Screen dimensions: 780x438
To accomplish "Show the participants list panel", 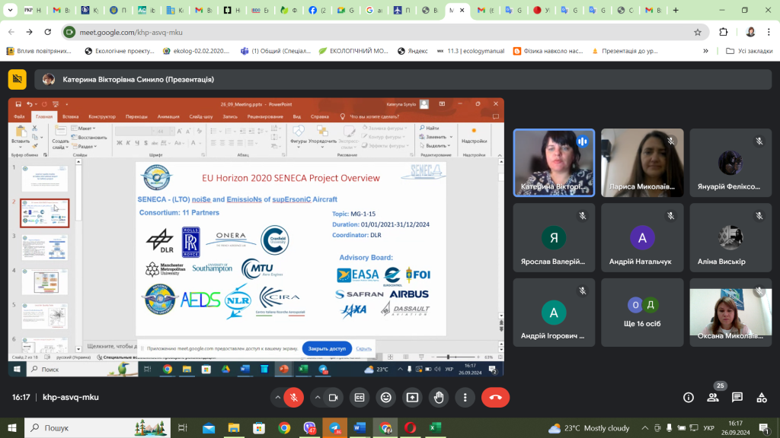I will tap(713, 397).
